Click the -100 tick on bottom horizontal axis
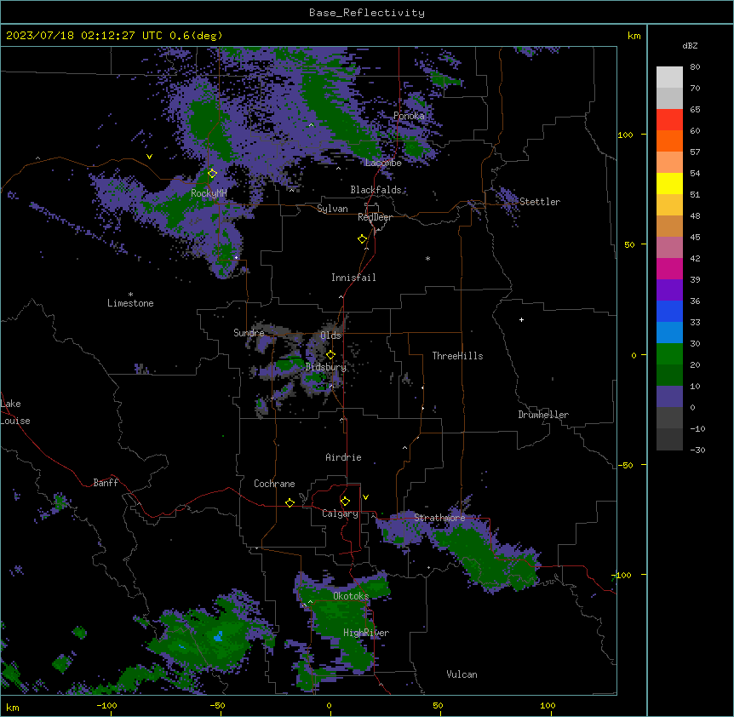This screenshot has height=717, width=734. [106, 706]
